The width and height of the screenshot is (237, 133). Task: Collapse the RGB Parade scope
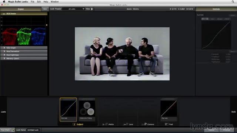coord(4,14)
